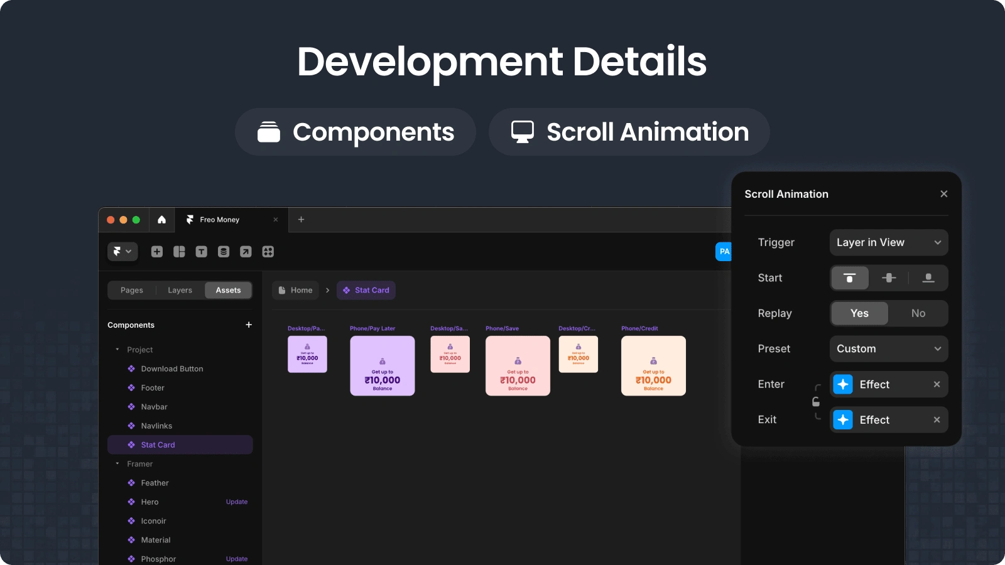Open the Preset dropdown showing Custom

click(889, 348)
